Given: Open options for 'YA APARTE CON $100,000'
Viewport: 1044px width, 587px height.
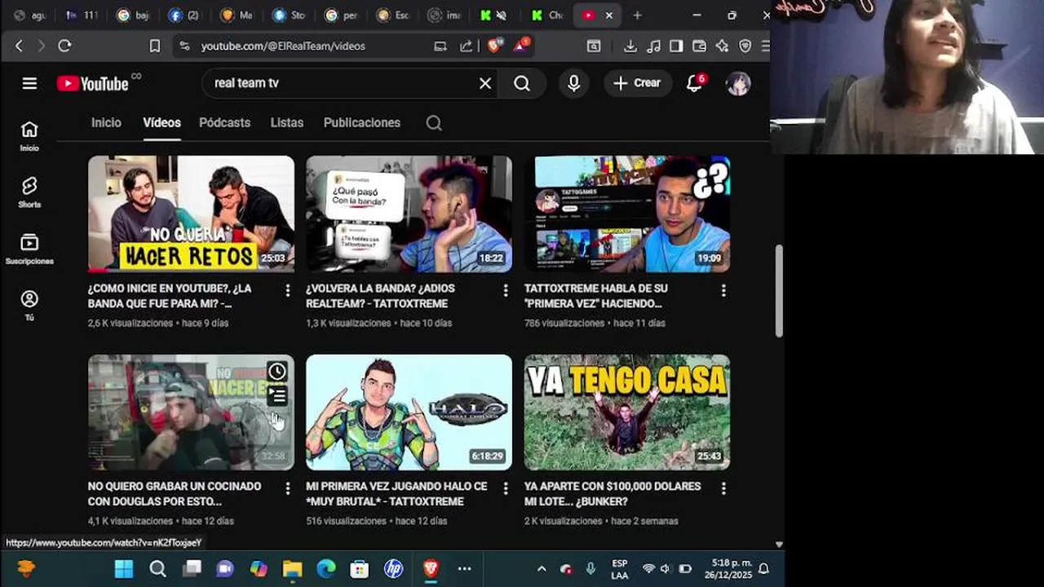Looking at the screenshot, I should 723,488.
